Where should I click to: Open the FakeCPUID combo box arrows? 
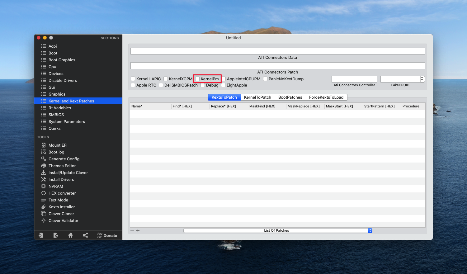click(422, 79)
